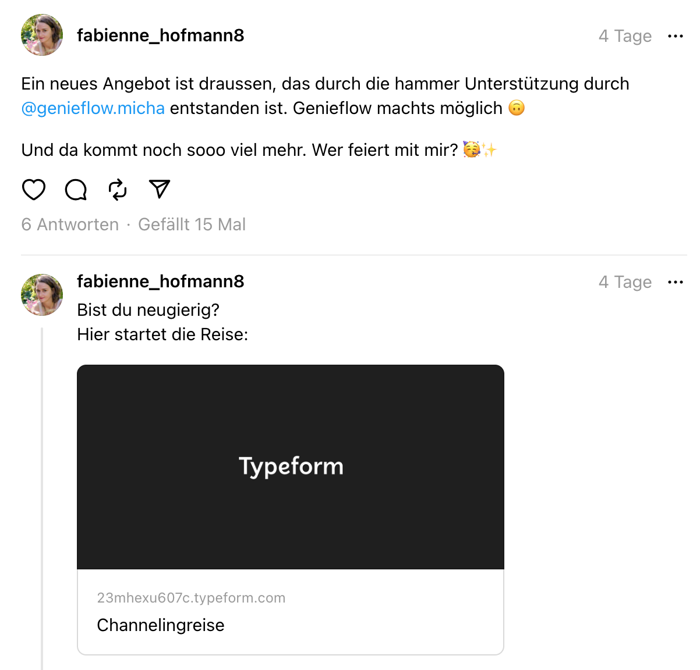Repost using the circular arrows icon
Viewport: 700px width, 670px height.
(x=118, y=190)
